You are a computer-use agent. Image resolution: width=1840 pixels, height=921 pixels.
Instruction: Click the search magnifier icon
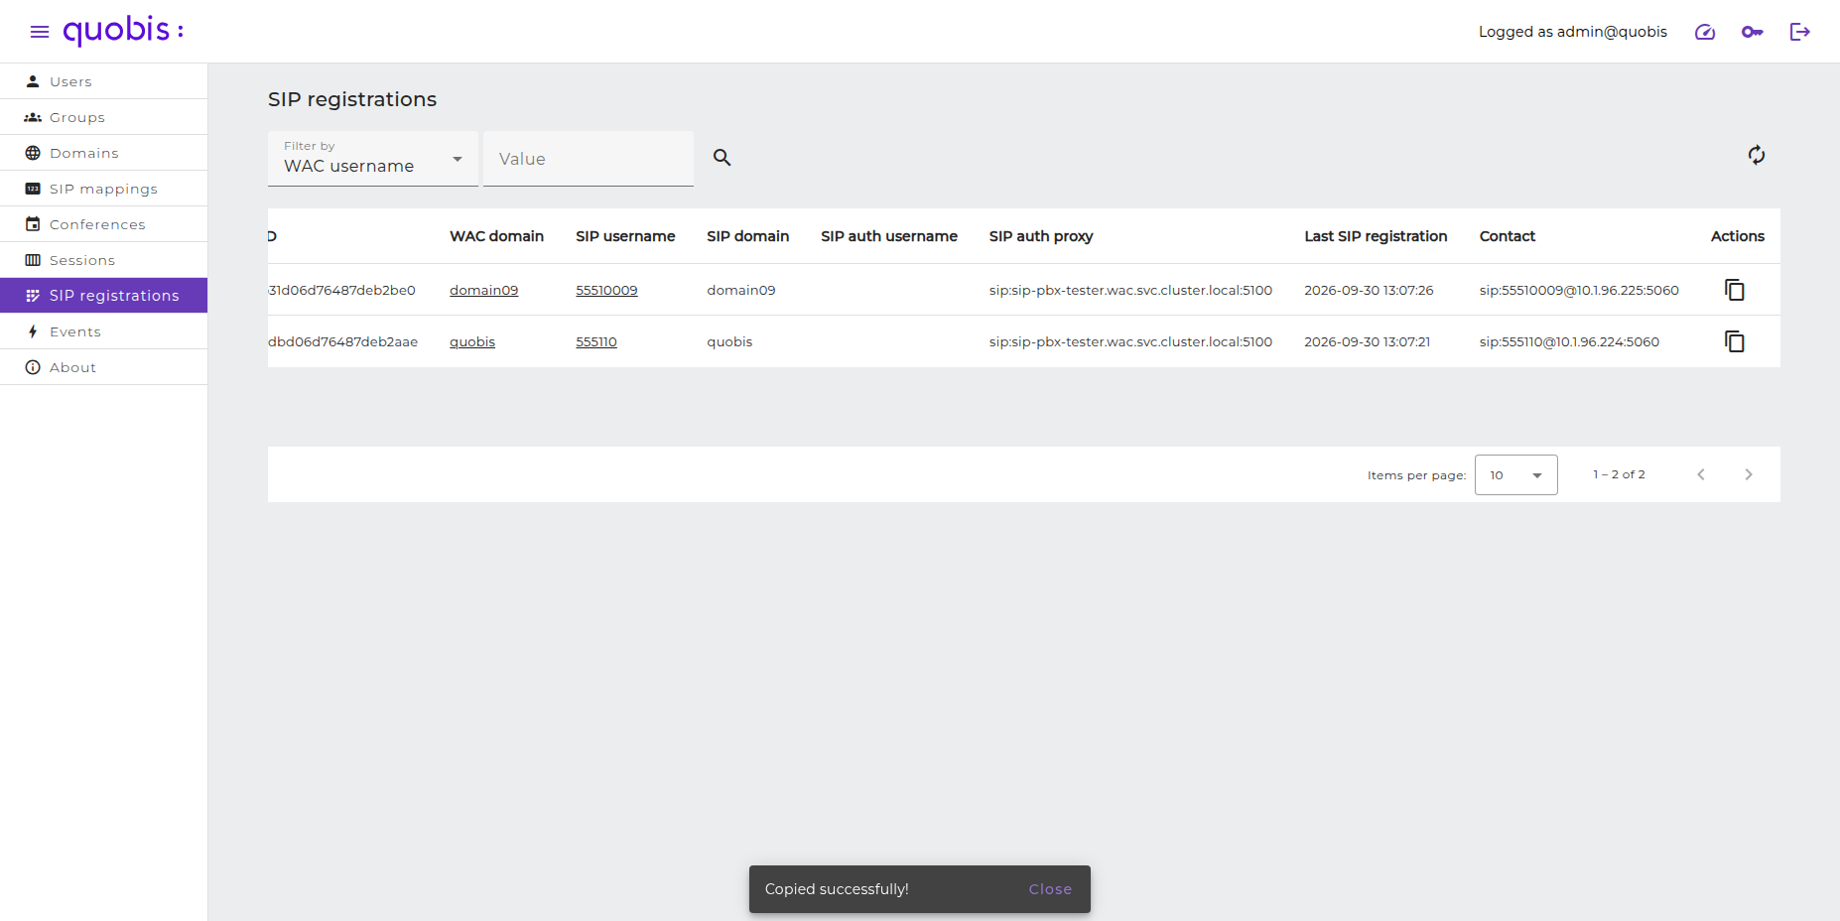click(723, 158)
